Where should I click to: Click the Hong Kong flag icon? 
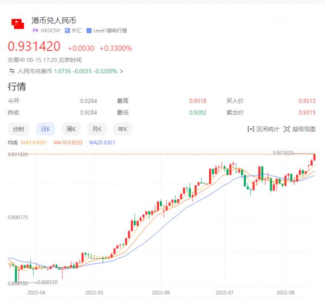tap(18, 24)
